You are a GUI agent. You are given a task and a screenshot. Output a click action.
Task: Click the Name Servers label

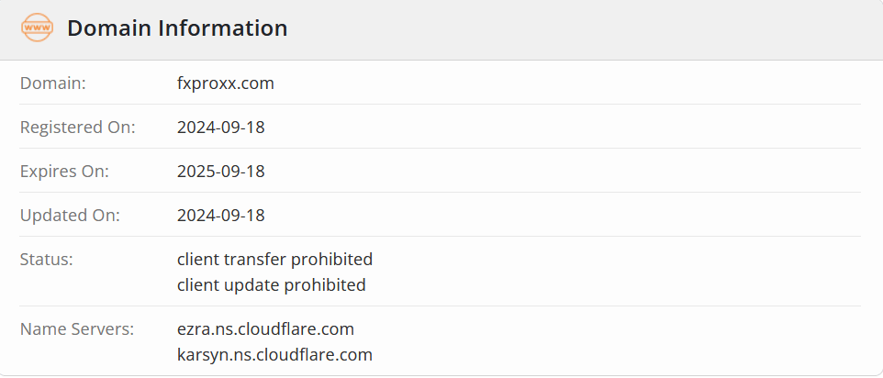77,329
